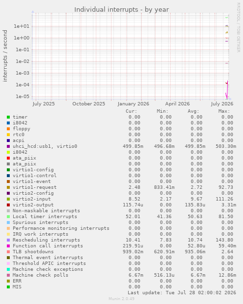
Task: Click the Rescheduling interrupts purple swatch
Action: coord(8,240)
